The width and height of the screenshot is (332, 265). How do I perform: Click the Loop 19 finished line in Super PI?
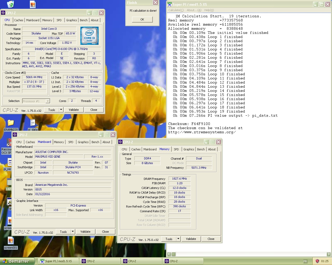(x=209, y=111)
